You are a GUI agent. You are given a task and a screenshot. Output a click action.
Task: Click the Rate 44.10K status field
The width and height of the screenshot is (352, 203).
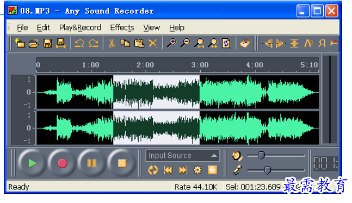point(196,187)
